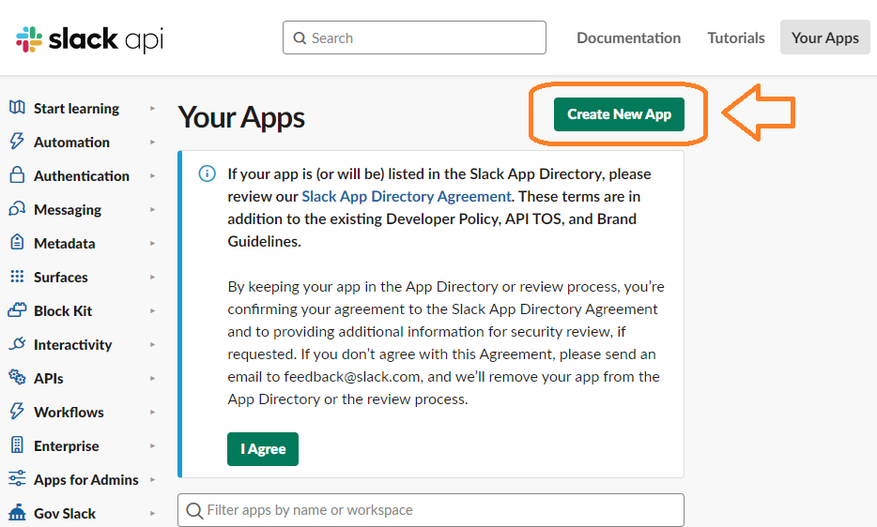This screenshot has width=877, height=527.
Task: Click the Enterprise building icon
Action: click(17, 444)
